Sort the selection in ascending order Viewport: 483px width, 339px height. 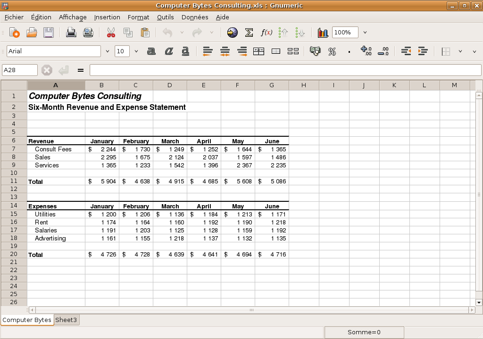pyautogui.click(x=283, y=33)
